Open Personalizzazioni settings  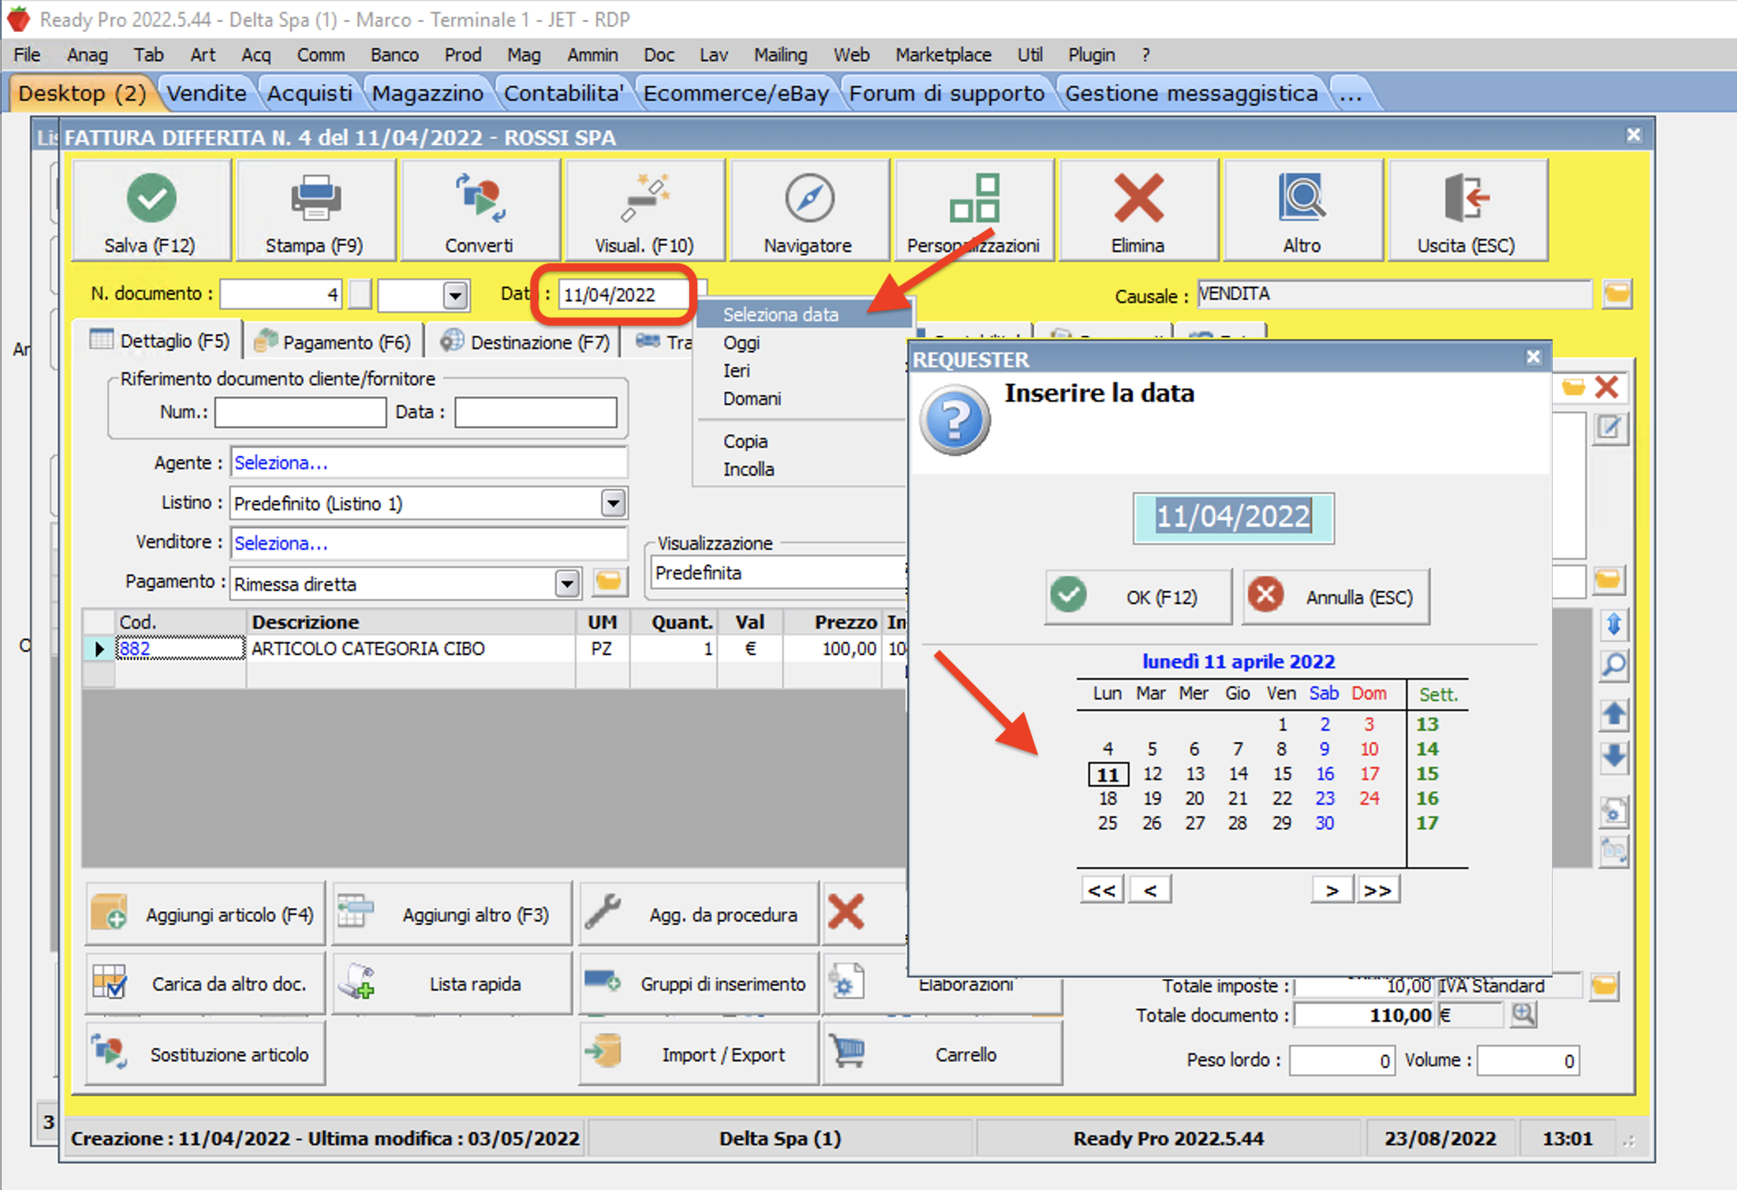[x=973, y=212]
